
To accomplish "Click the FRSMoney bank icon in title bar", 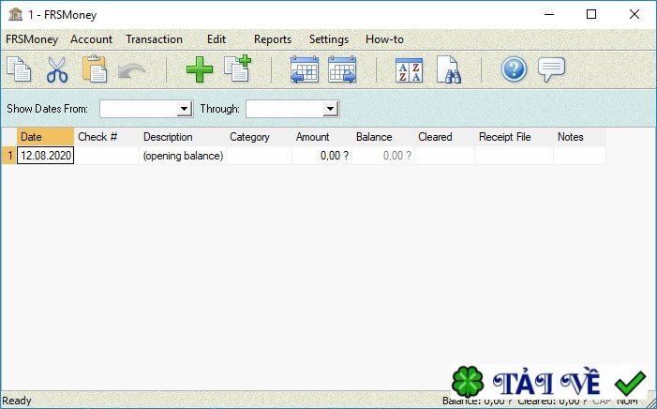I will tap(15, 14).
